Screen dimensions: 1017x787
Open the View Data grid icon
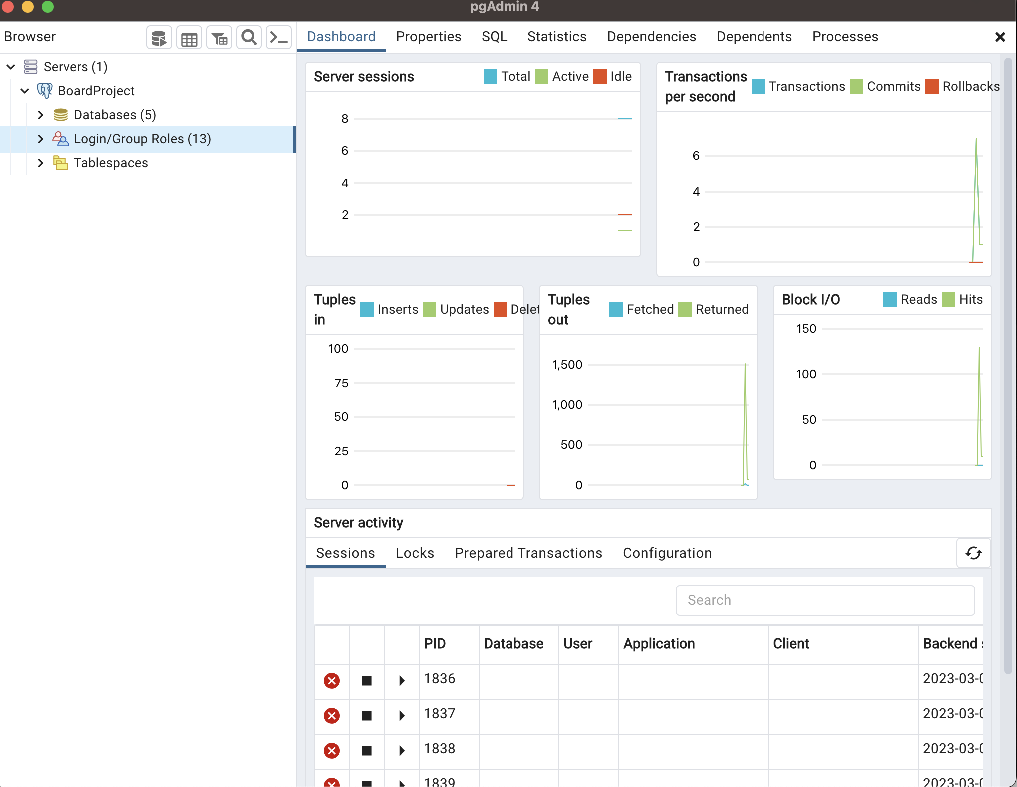click(189, 38)
